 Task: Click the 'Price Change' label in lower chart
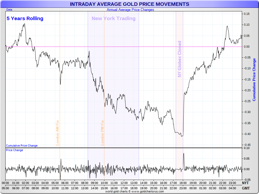click(15, 150)
